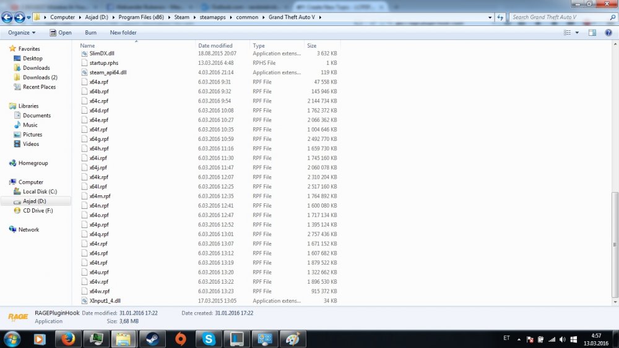The width and height of the screenshot is (619, 348).
Task: Sort by Size column header
Action: (x=312, y=46)
